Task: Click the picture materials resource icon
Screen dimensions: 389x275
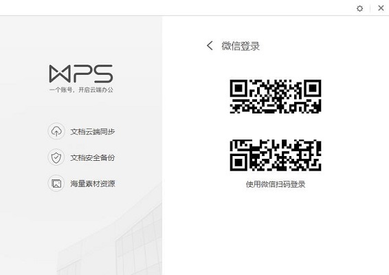Action: pos(56,184)
